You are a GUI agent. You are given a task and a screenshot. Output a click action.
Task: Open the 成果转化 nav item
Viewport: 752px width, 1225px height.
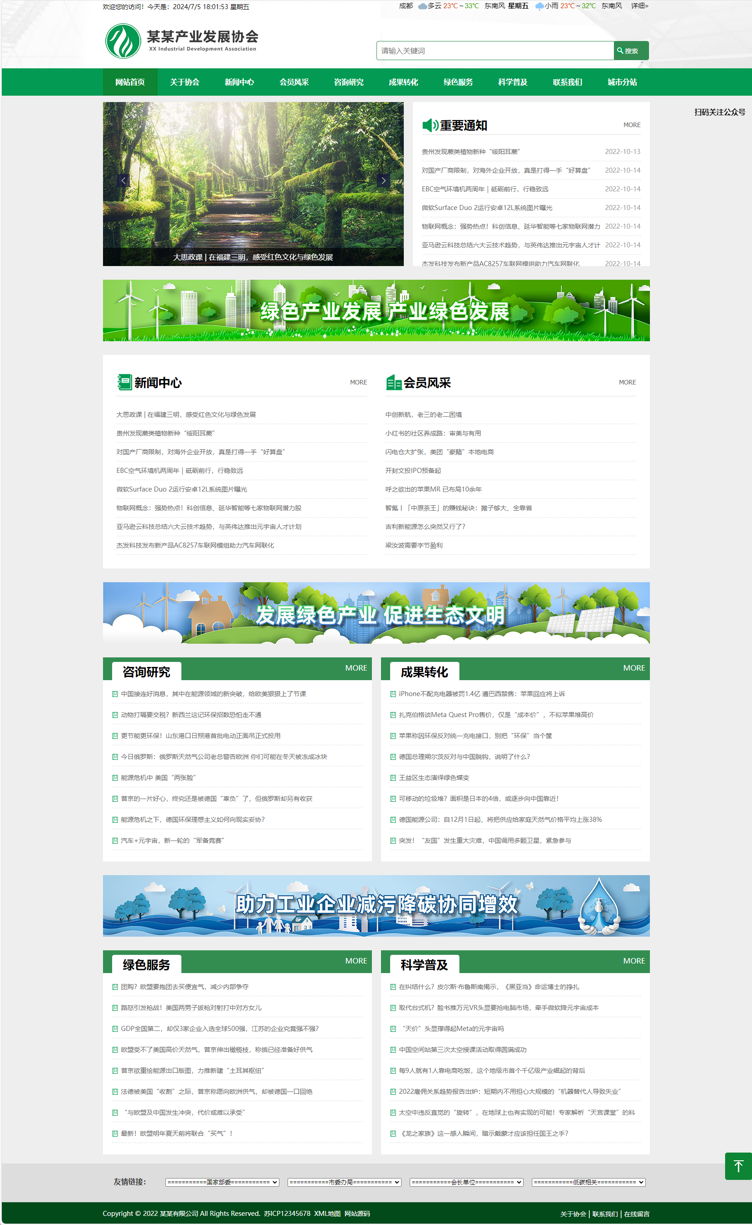tap(404, 82)
